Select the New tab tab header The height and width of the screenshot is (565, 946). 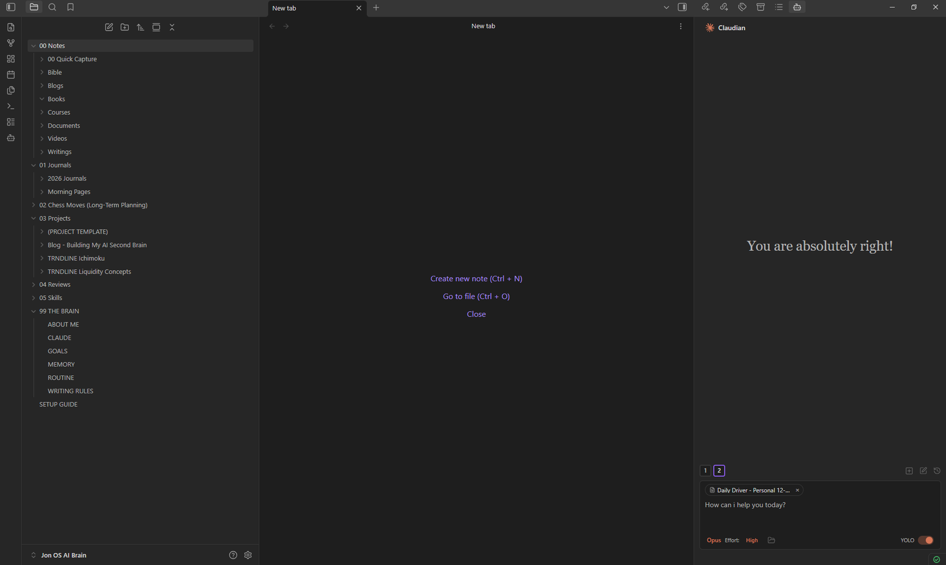[x=317, y=8]
